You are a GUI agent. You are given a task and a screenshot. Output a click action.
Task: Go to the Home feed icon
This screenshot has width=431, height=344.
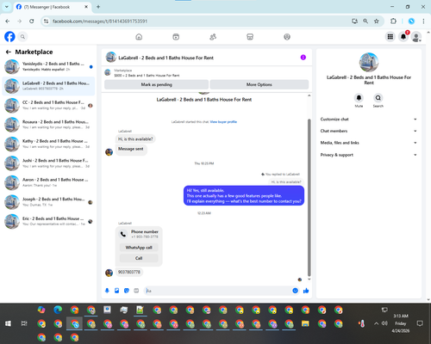139,37
